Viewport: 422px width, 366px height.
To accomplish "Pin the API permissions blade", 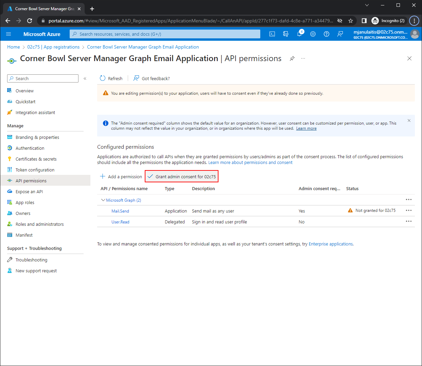I will [292, 59].
